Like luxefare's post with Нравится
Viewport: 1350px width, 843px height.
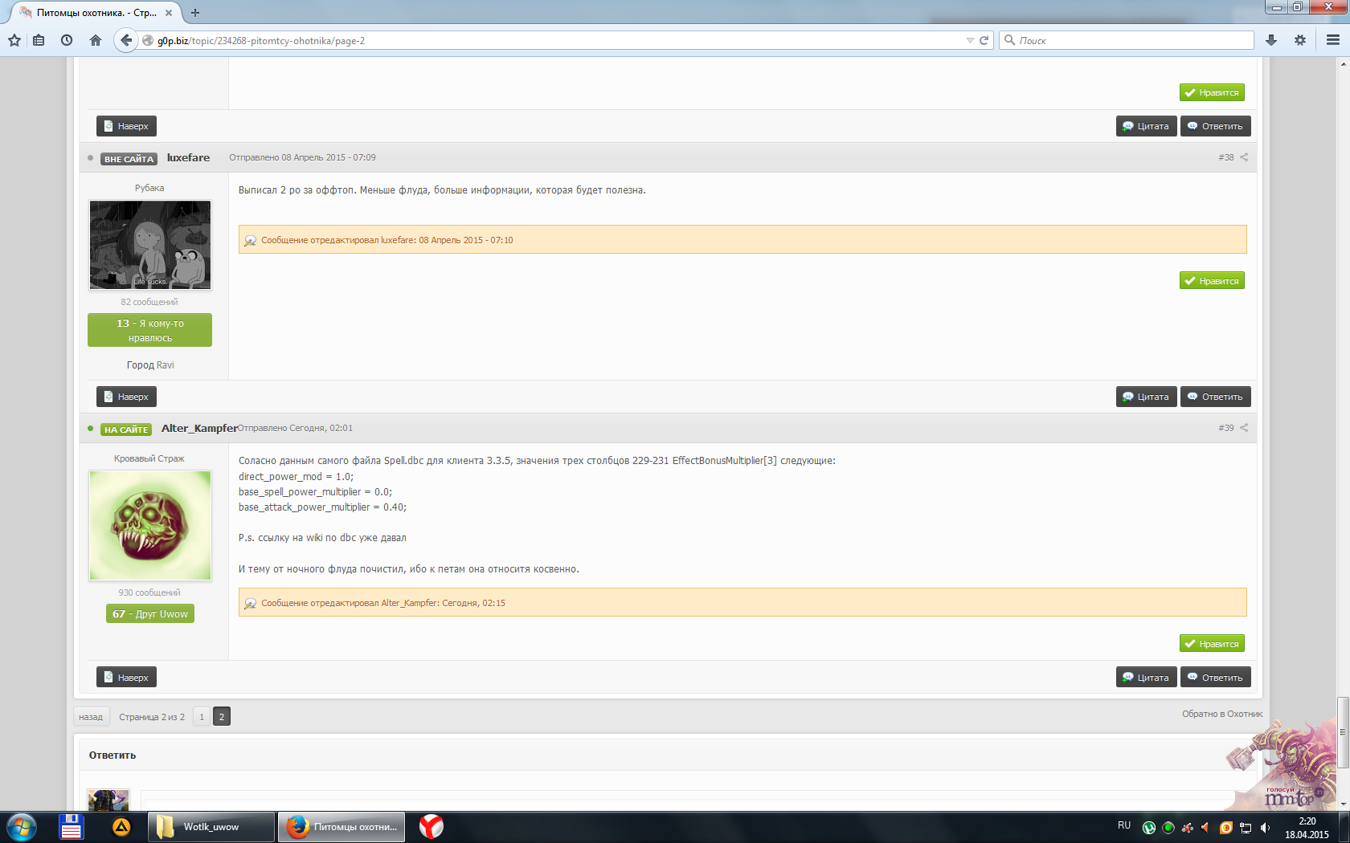click(1212, 281)
